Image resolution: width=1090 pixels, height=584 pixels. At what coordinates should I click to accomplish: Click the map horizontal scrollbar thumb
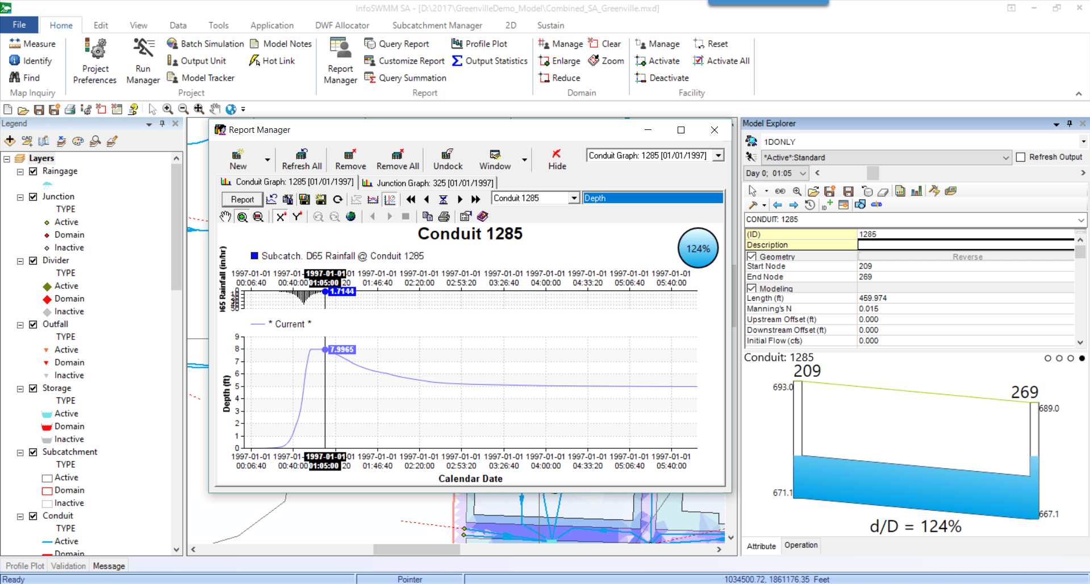[416, 549]
